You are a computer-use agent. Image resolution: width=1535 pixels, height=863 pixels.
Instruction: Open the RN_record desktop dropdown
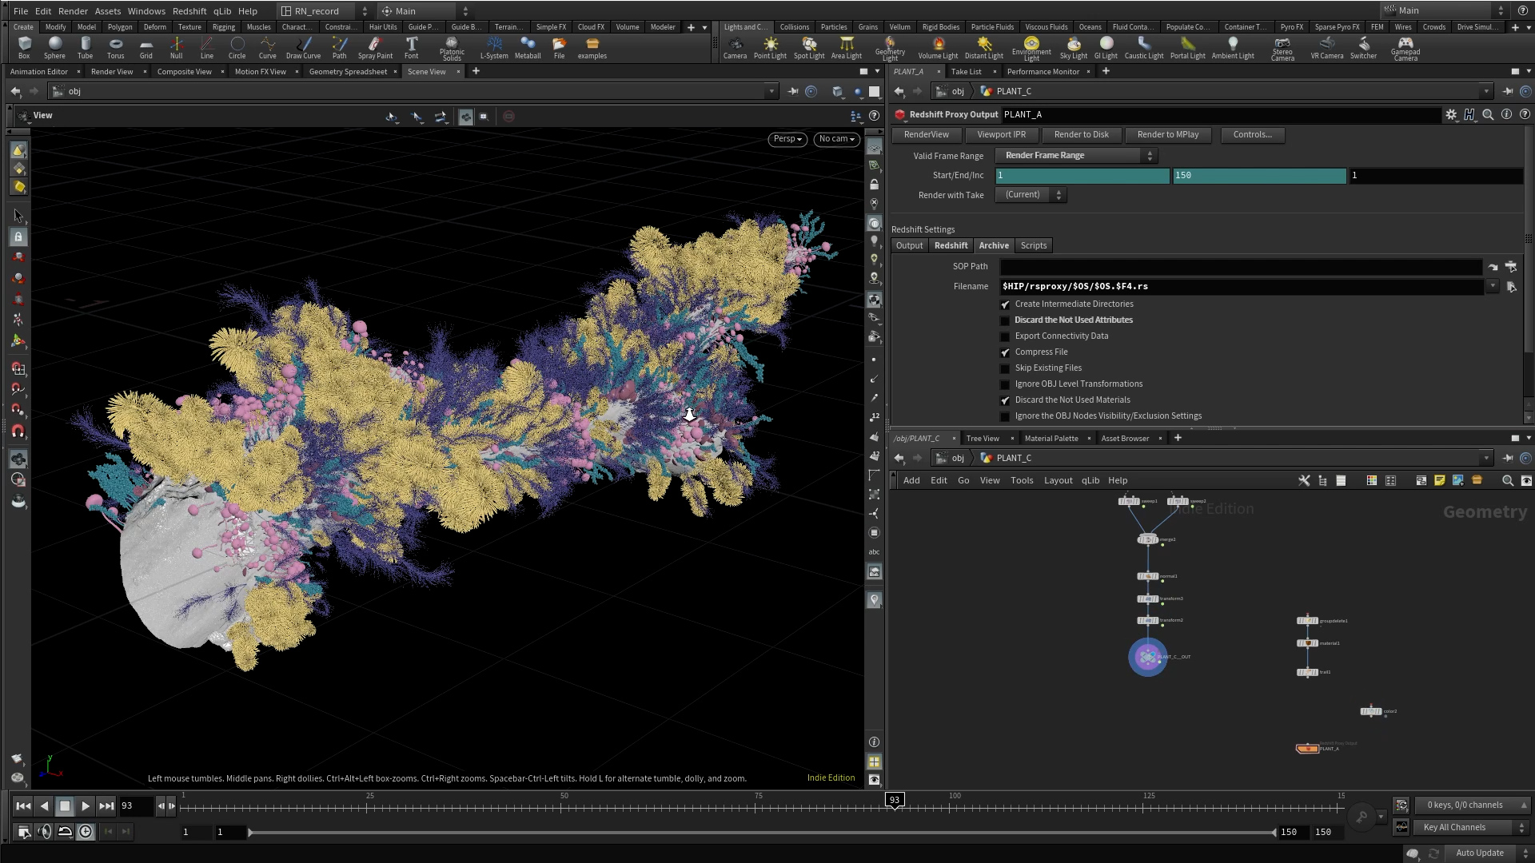pos(324,11)
